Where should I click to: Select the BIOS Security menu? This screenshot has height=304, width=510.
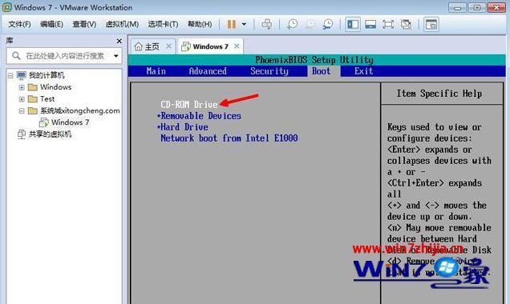(269, 71)
